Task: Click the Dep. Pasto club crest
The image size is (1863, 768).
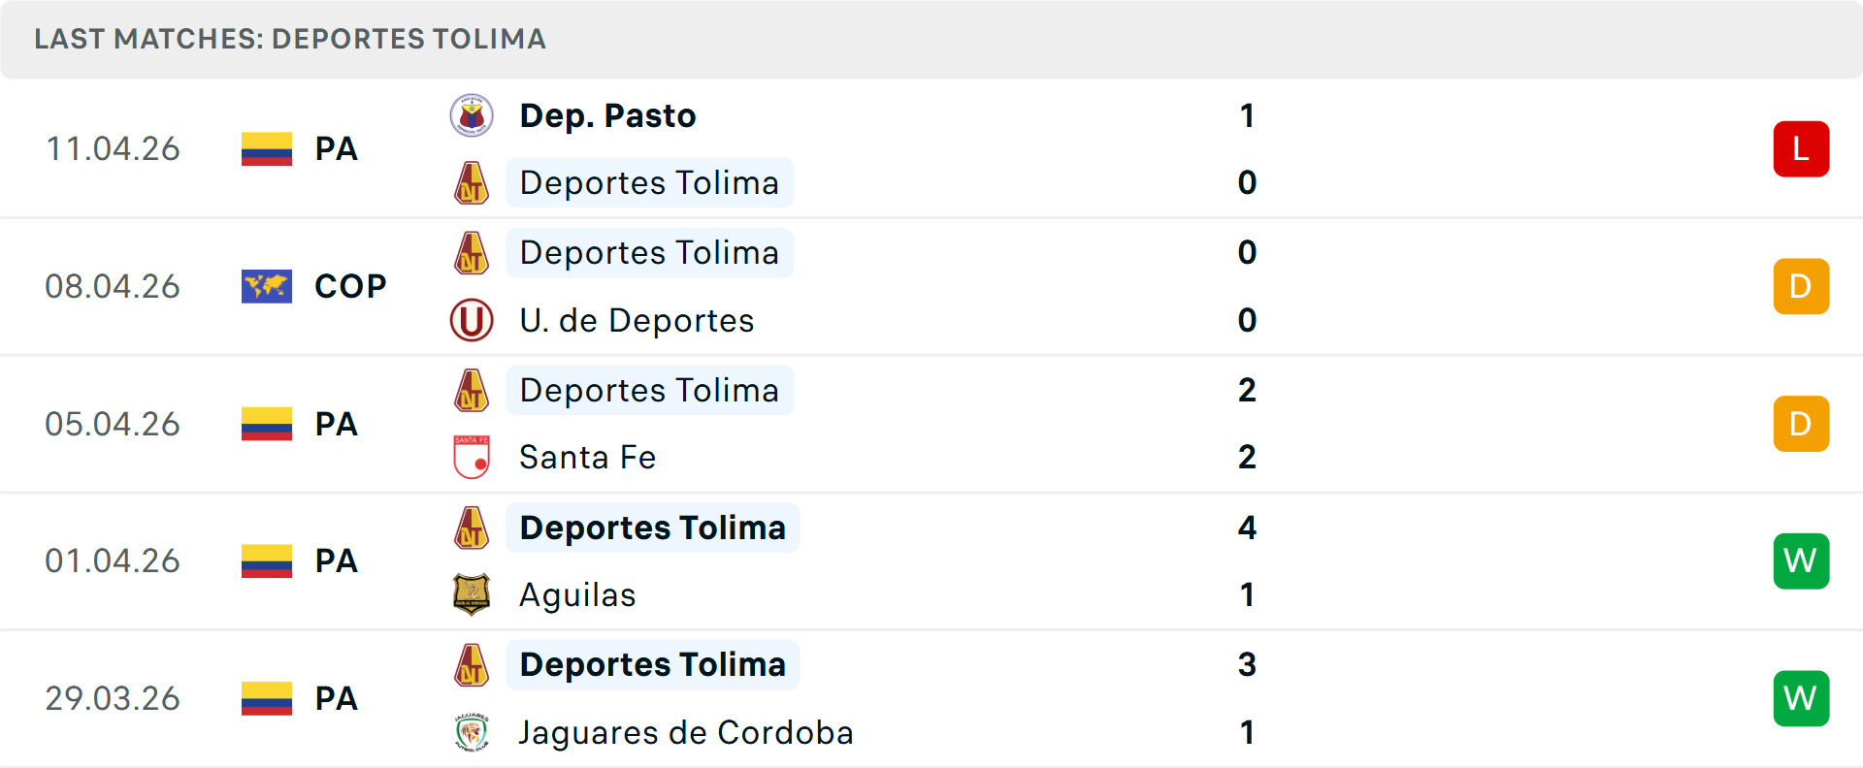Action: click(472, 114)
